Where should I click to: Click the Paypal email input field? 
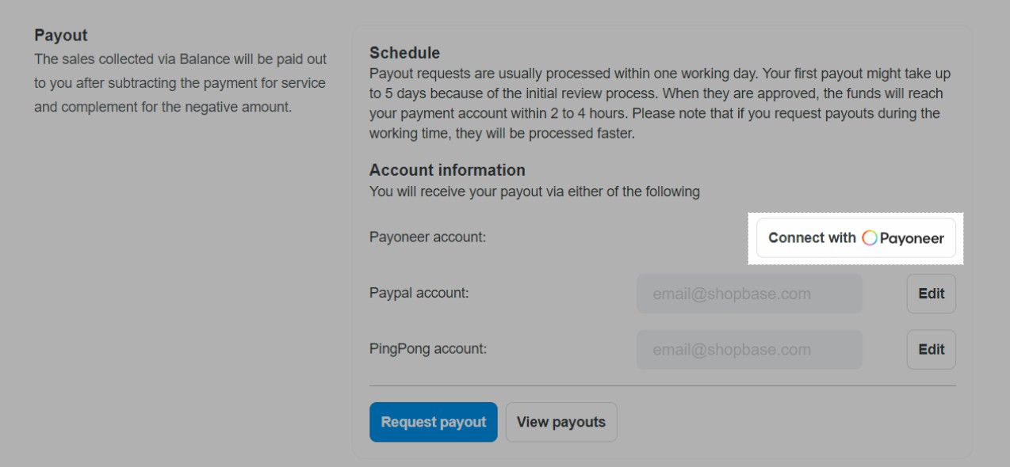coord(748,293)
